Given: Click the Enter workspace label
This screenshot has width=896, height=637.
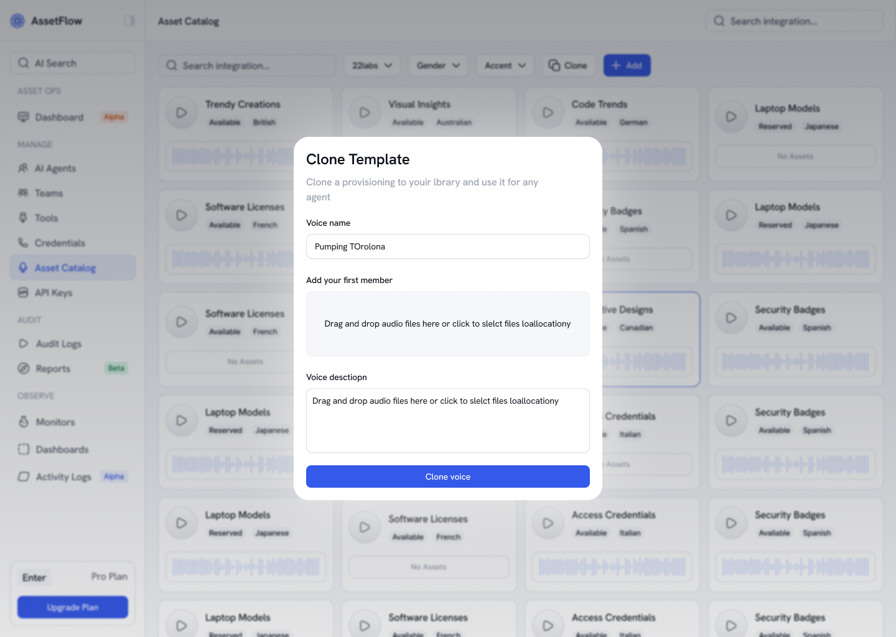Looking at the screenshot, I should 34,577.
